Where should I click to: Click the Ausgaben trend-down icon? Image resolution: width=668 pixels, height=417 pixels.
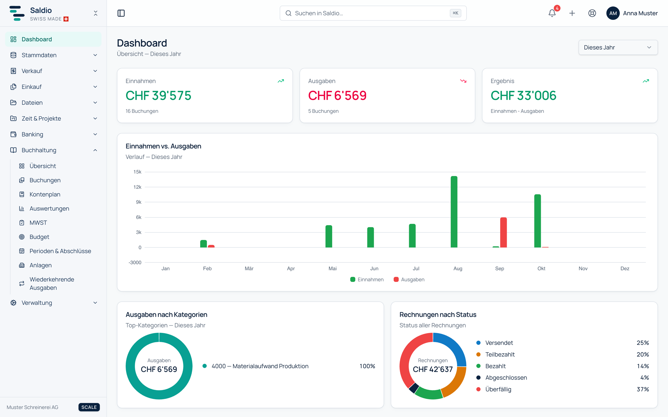point(463,81)
